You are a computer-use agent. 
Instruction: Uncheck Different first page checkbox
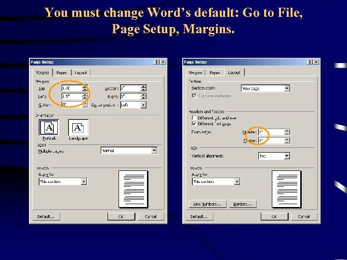194,124
